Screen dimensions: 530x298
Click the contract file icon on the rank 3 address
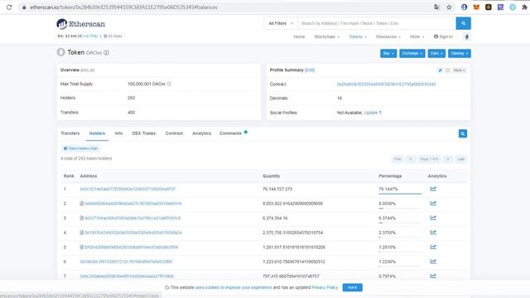click(x=81, y=219)
